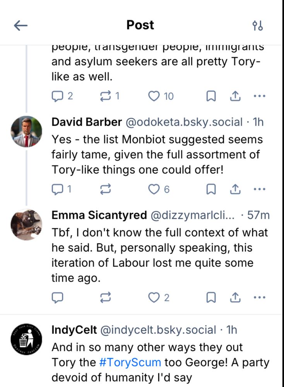Like the top post with 10 likes
Viewport: 284px width, 387px height.
(154, 96)
